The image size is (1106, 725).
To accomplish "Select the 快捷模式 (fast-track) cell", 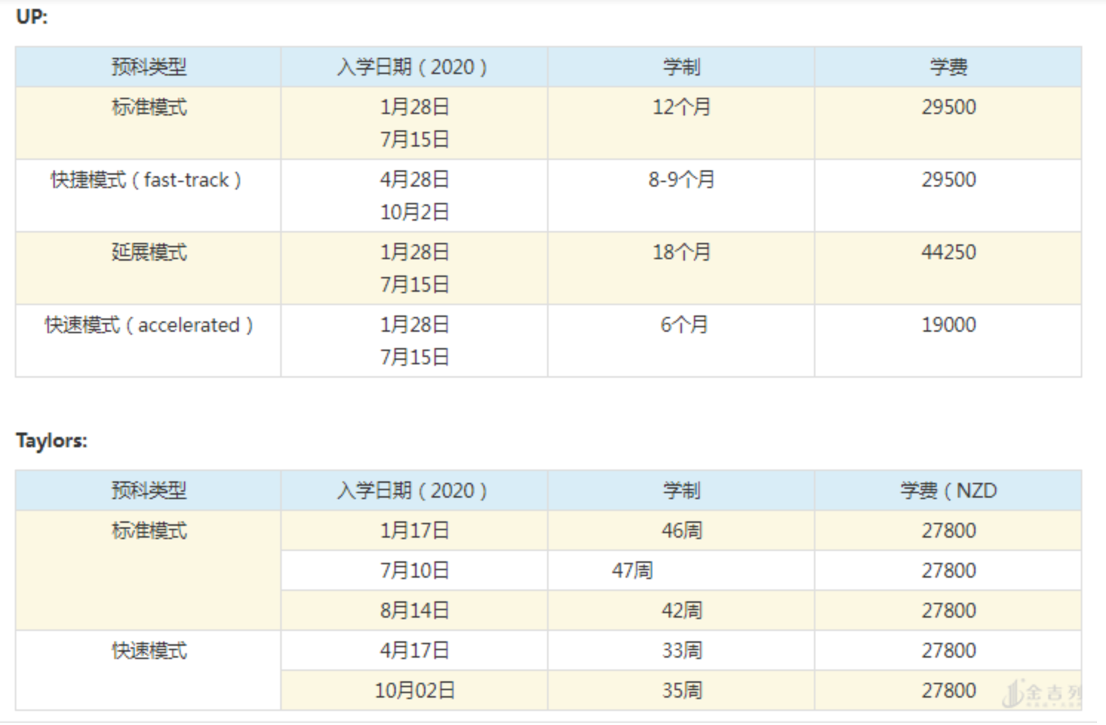I will (146, 180).
